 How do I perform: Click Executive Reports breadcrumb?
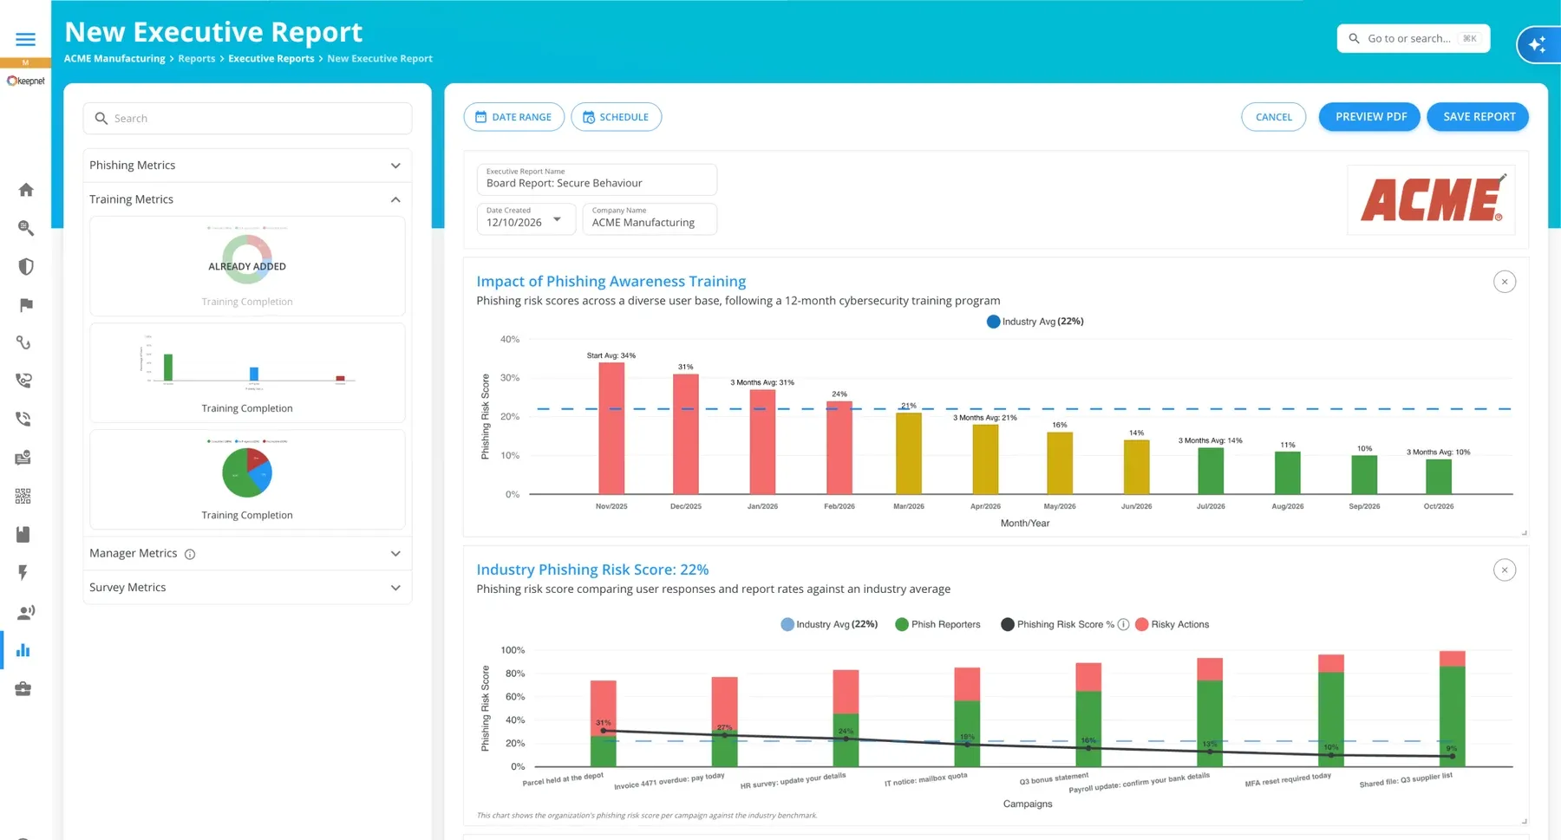271,58
